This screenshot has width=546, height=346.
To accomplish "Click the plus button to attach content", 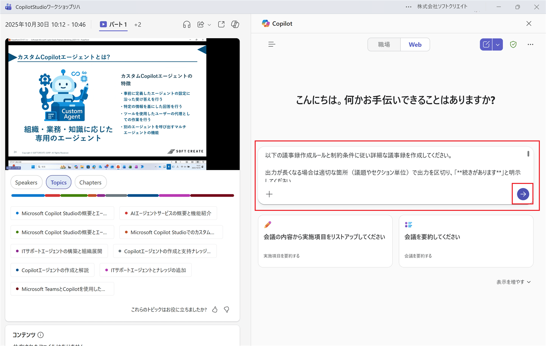I will (x=269, y=194).
